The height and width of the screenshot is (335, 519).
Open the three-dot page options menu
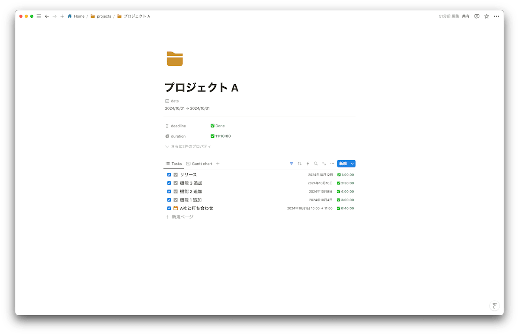[497, 16]
